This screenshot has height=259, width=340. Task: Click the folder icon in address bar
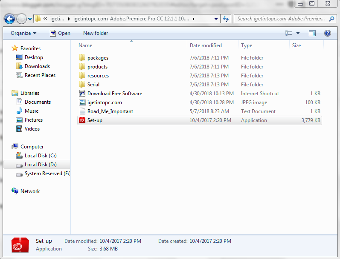tap(38, 19)
